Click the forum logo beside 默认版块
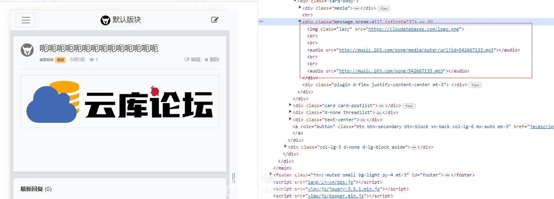Image resolution: width=554 pixels, height=199 pixels. [105, 20]
